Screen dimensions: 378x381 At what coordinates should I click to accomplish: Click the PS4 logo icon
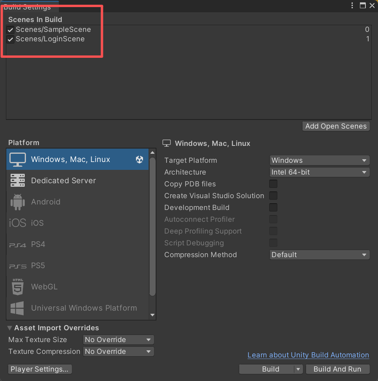(17, 245)
